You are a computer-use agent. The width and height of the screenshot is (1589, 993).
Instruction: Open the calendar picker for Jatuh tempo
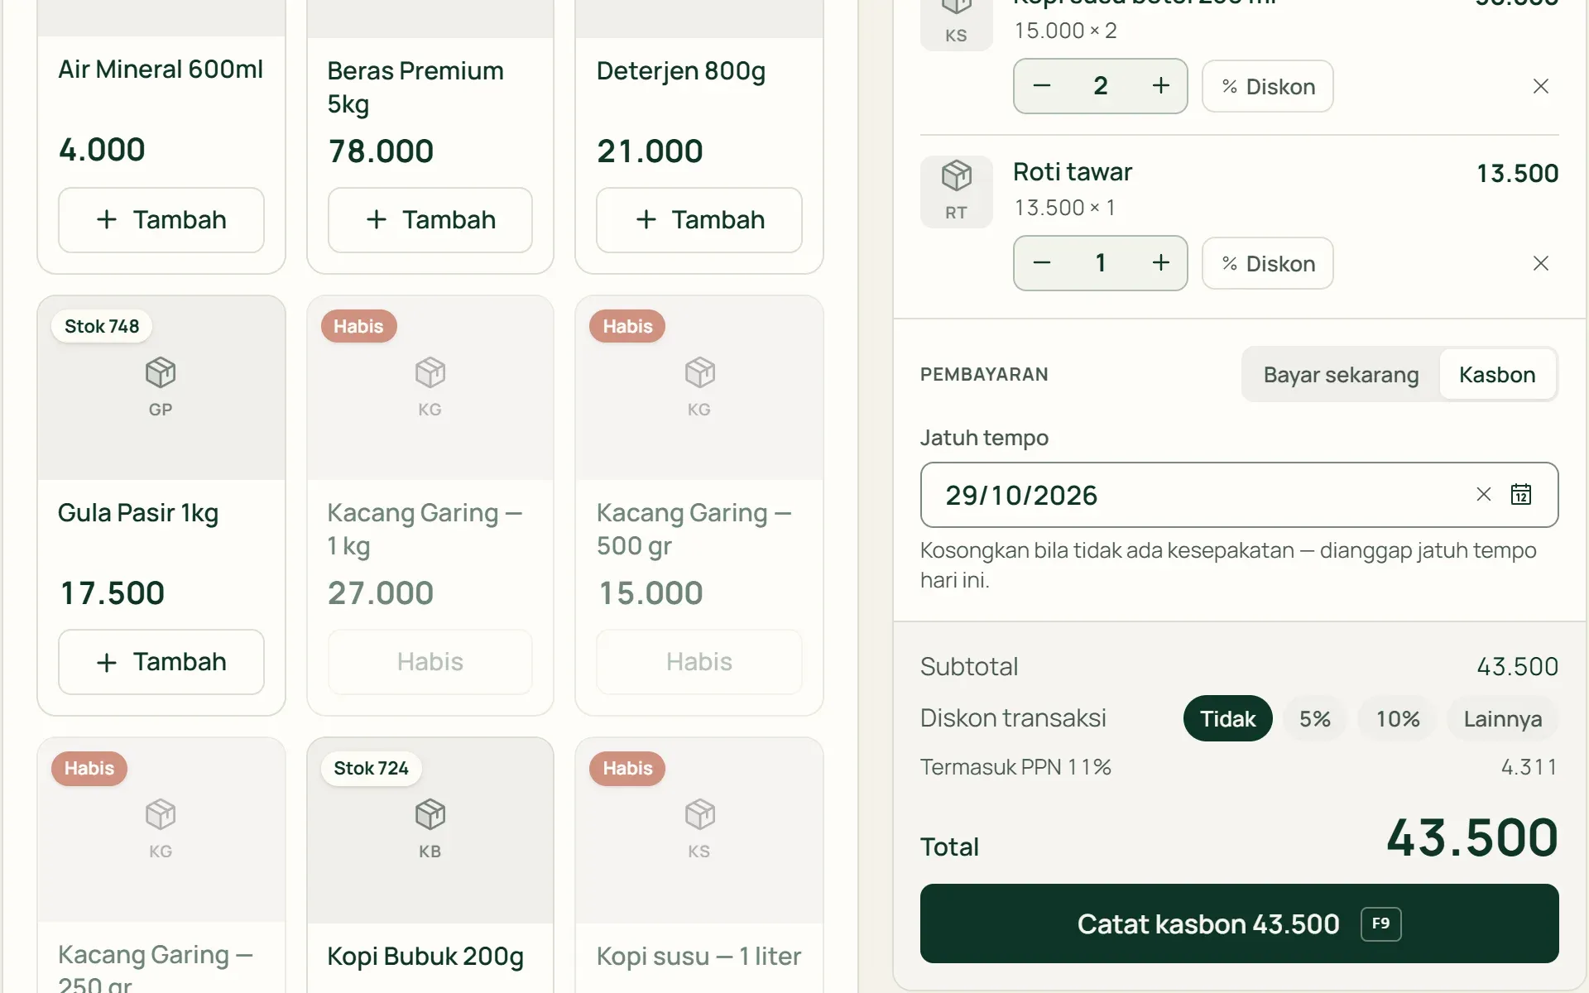click(x=1521, y=494)
